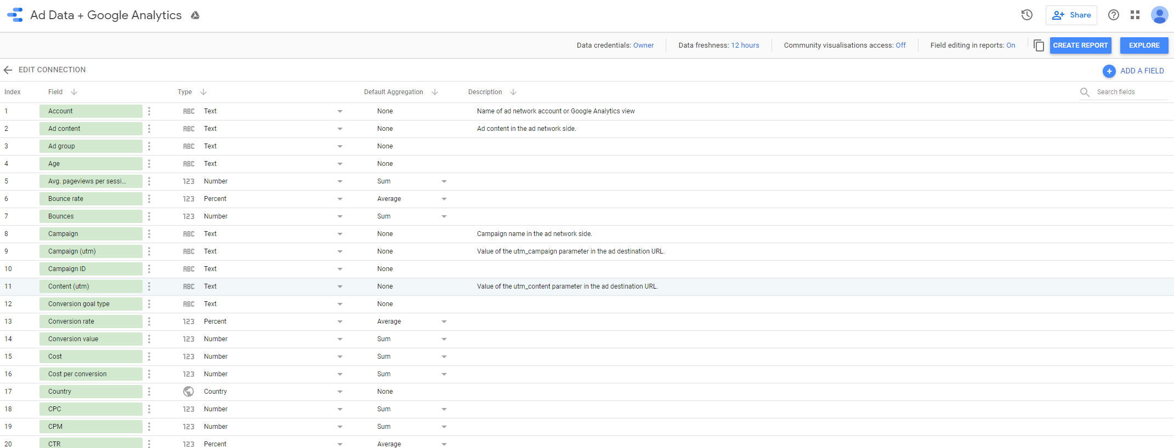Screen dimensions: 1174x448
Task: Click the search fields magnifier icon
Action: point(1085,92)
